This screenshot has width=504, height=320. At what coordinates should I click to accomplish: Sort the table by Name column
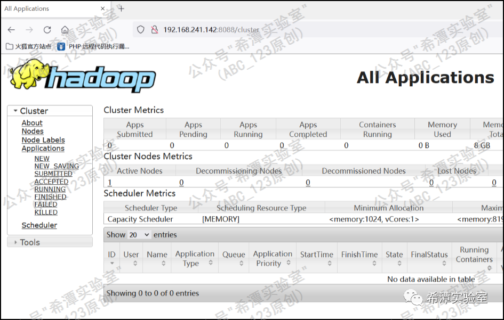pos(157,258)
